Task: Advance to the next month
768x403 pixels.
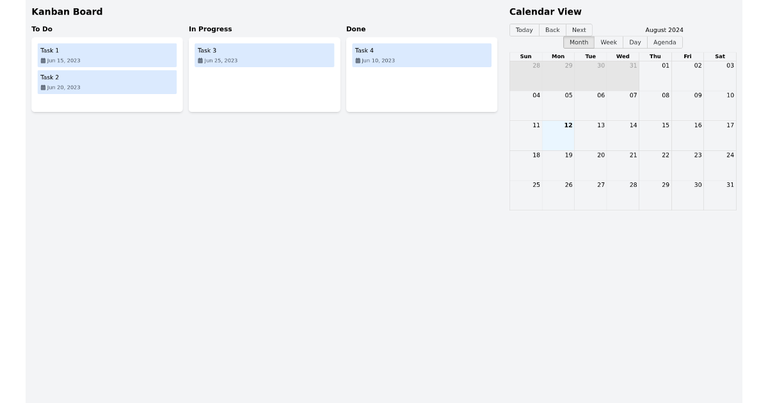Action: point(578,29)
